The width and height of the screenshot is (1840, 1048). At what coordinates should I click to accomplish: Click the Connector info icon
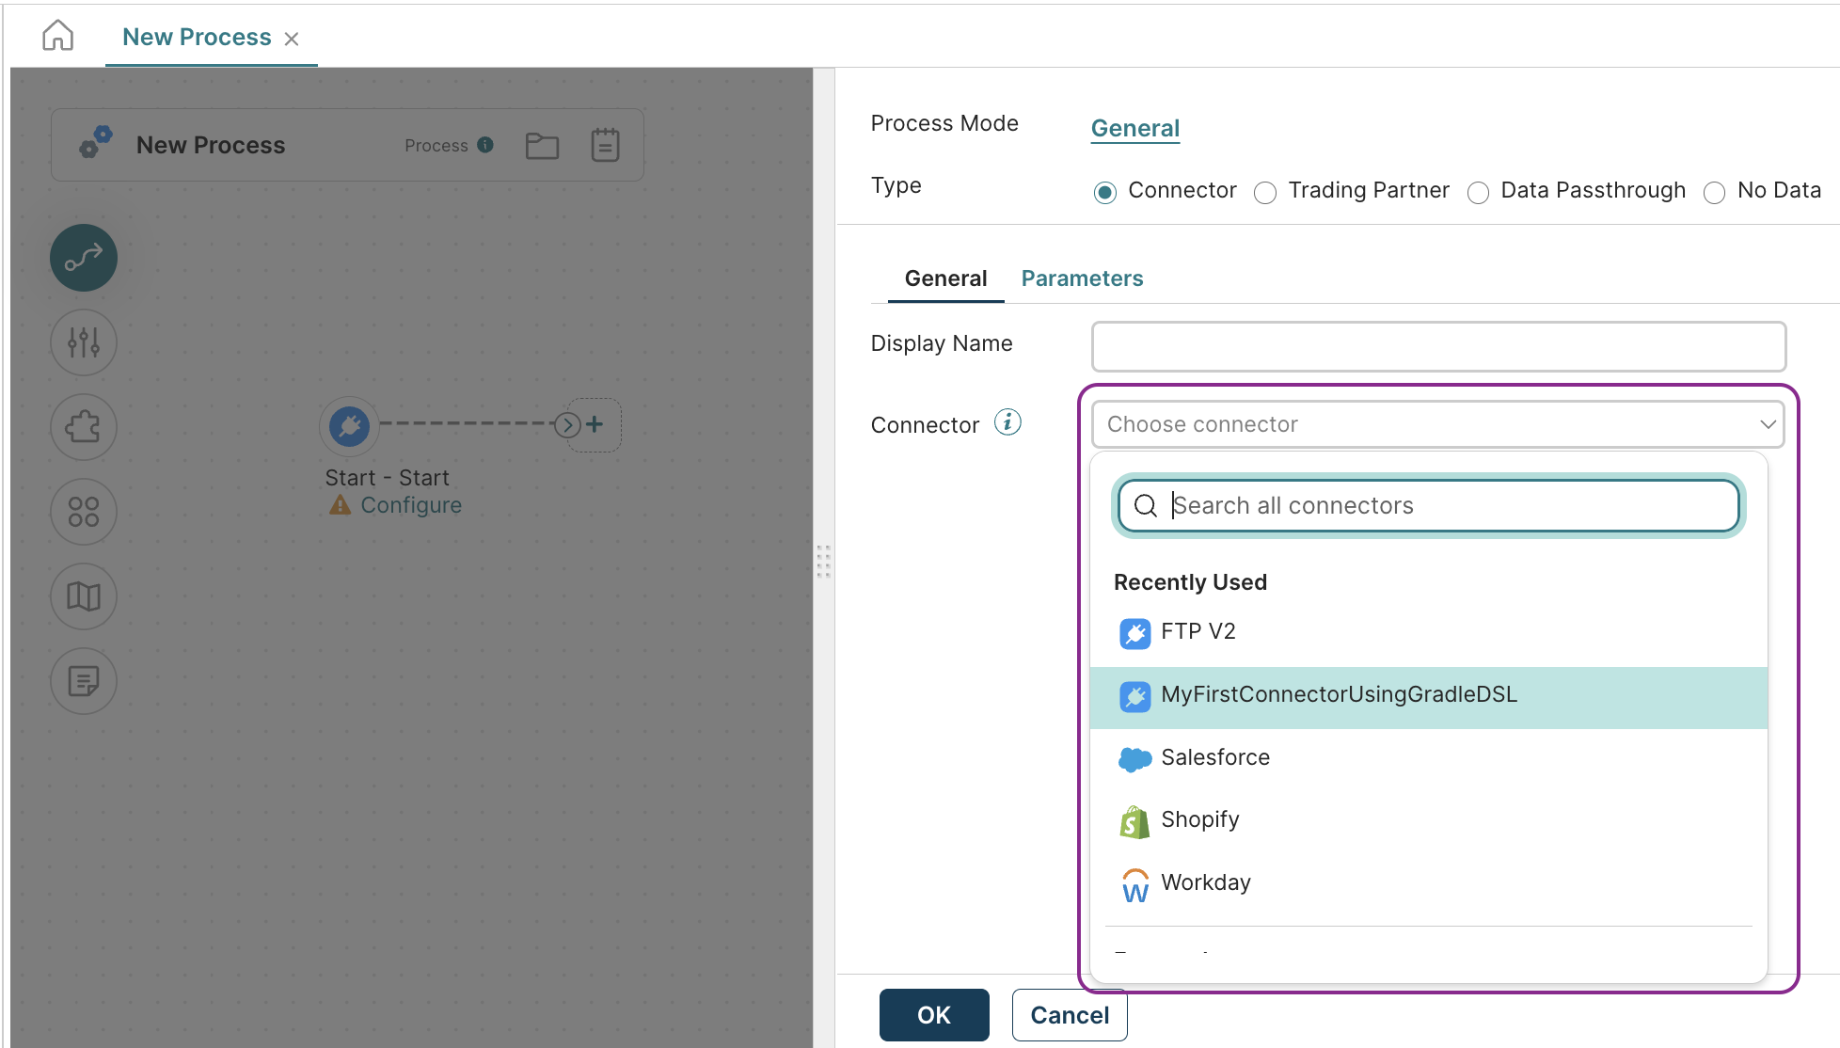1007,422
